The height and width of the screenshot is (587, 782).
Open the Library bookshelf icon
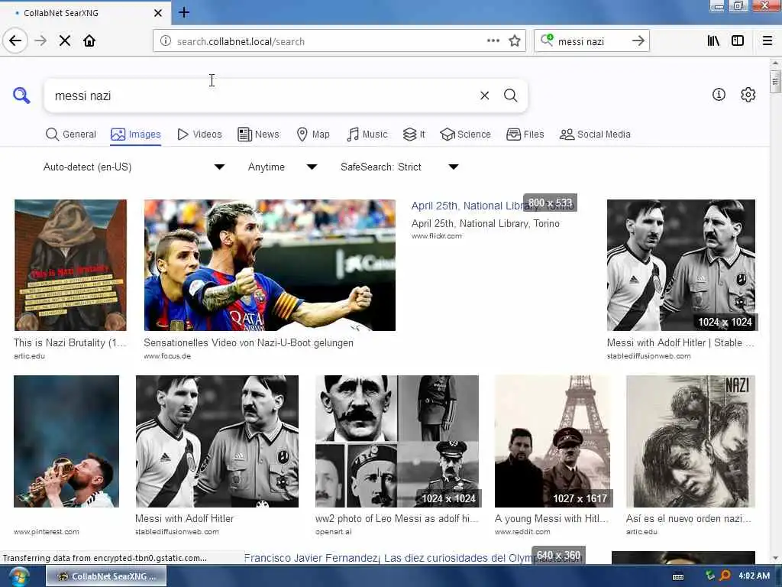pyautogui.click(x=714, y=41)
